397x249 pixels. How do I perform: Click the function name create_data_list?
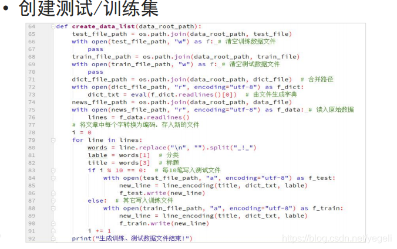point(103,26)
